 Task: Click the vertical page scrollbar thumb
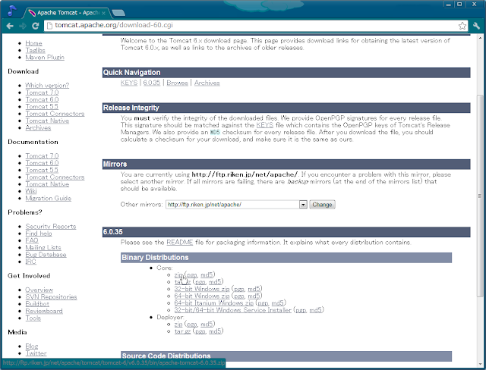(480, 196)
